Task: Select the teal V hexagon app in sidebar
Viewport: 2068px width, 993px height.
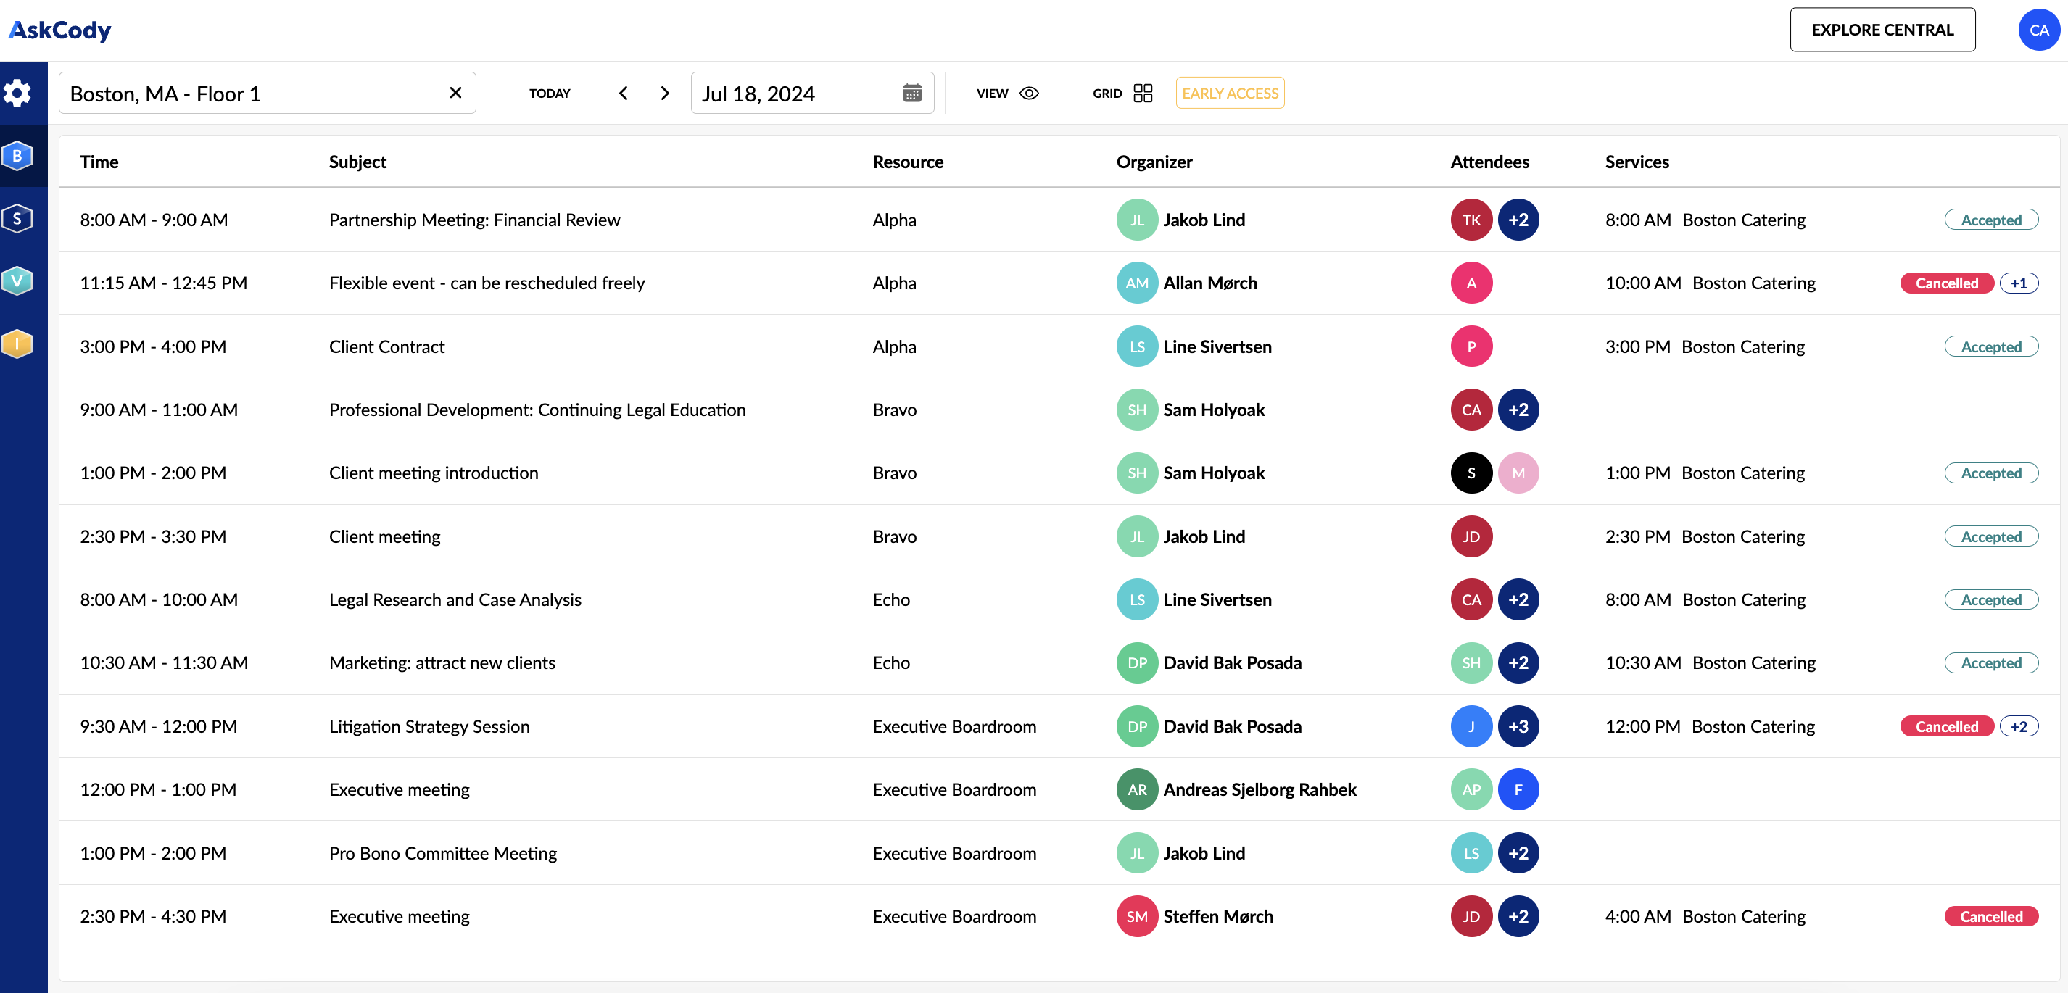Action: pyautogui.click(x=17, y=281)
